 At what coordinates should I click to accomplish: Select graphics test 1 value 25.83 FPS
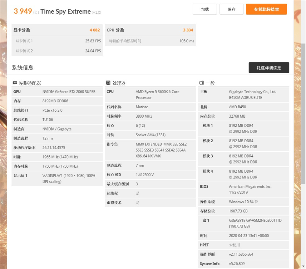(93, 41)
